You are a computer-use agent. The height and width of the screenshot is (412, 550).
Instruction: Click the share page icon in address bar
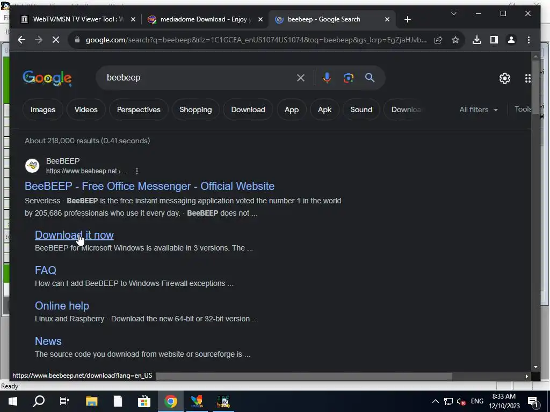438,40
